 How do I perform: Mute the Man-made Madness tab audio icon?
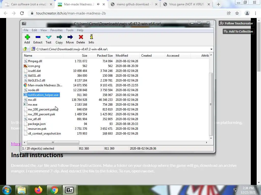98,4
